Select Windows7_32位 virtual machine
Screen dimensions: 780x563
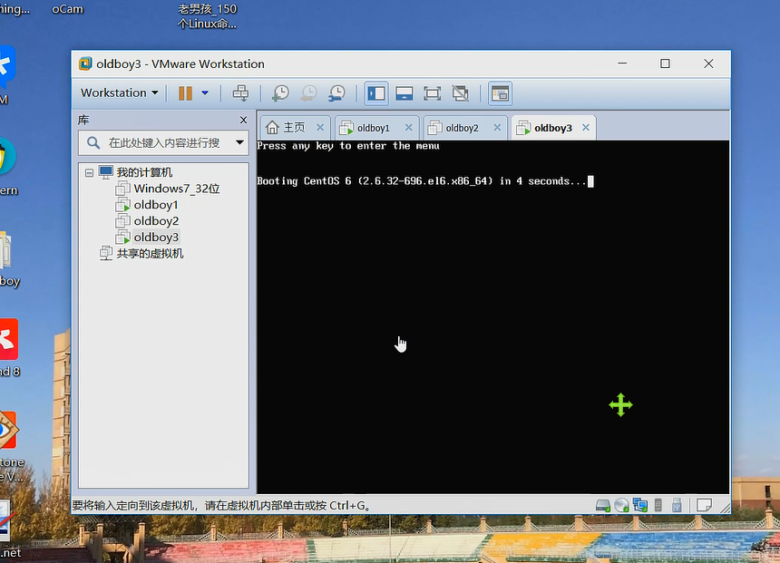tap(177, 189)
